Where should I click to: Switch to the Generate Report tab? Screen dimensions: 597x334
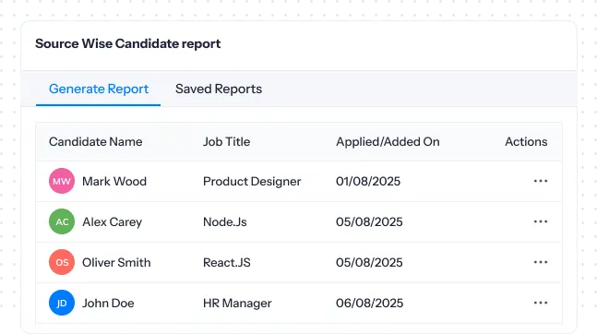[x=99, y=89]
